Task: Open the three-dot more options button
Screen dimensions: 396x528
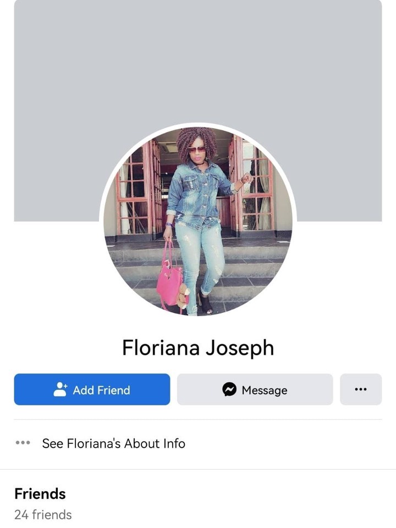Action: (361, 389)
